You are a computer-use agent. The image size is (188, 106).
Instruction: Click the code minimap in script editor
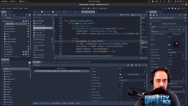[x=143, y=36]
